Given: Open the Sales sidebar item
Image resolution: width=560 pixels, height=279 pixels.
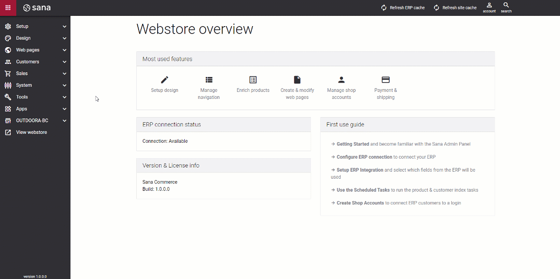Looking at the screenshot, I should click(35, 73).
